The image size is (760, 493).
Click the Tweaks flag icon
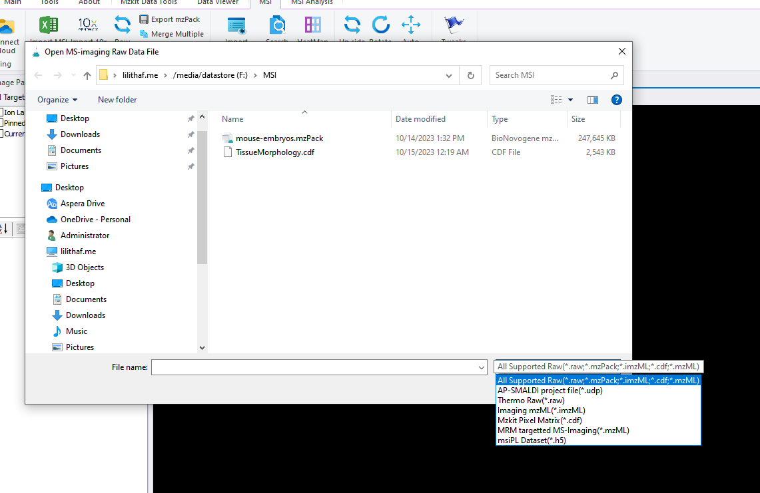pos(454,25)
